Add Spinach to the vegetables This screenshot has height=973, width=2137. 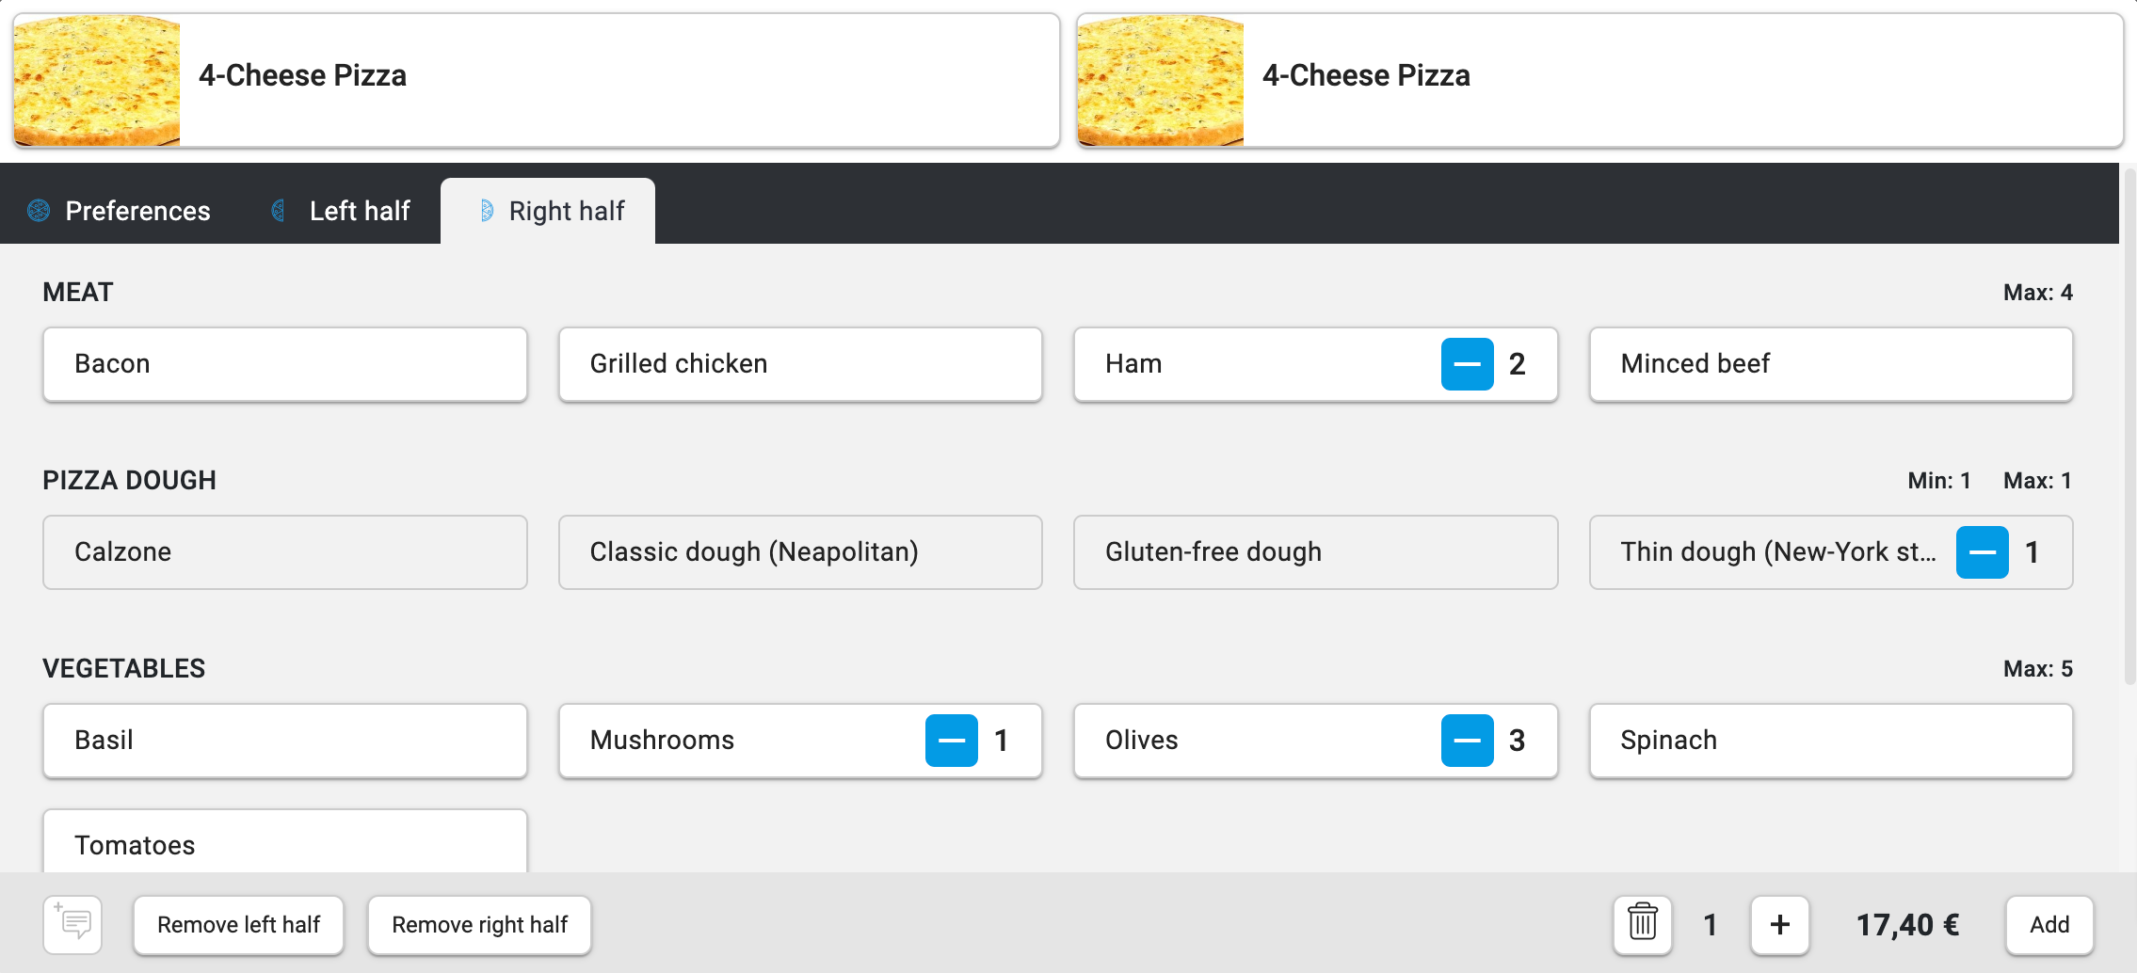coord(1830,741)
